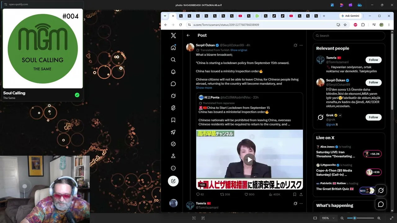Click the X search field
397x223 pixels.
pos(349,36)
